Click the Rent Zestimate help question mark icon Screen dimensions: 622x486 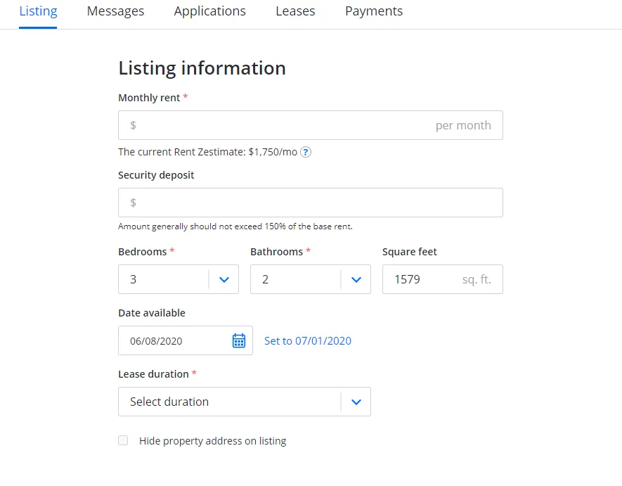[x=306, y=152]
